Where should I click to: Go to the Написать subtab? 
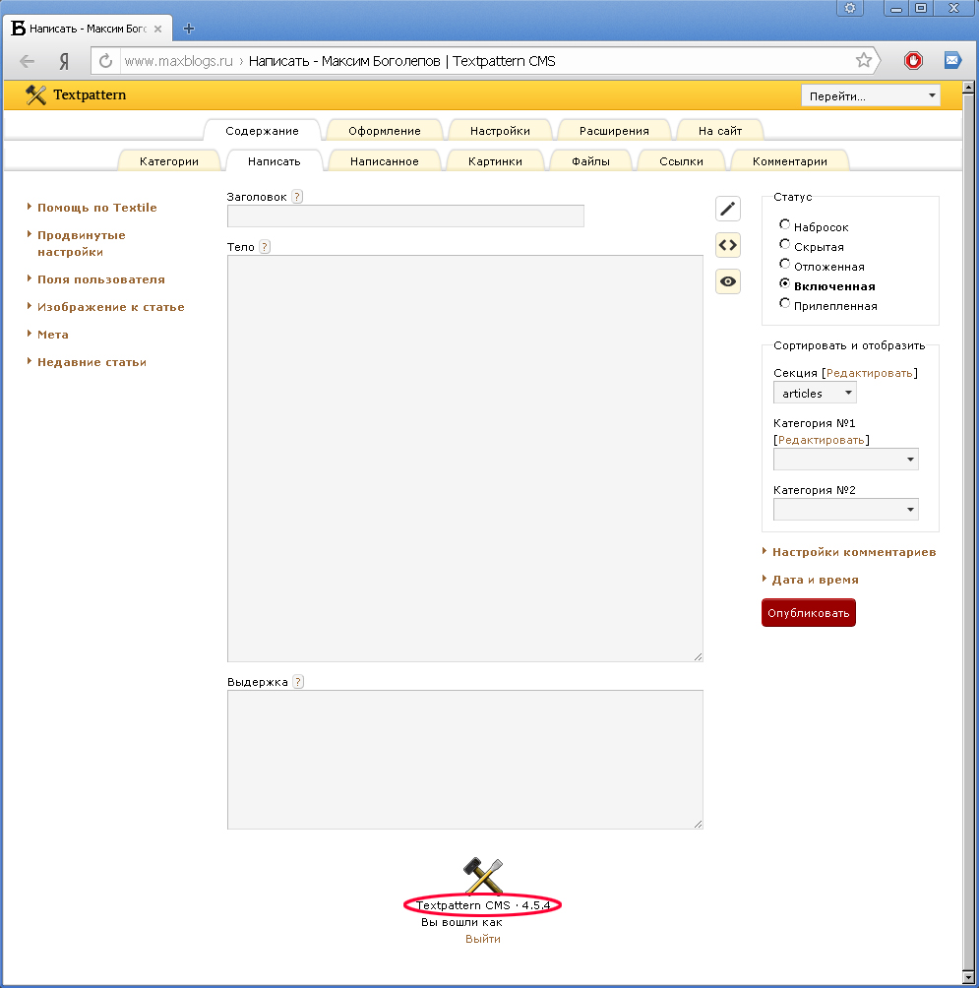275,161
